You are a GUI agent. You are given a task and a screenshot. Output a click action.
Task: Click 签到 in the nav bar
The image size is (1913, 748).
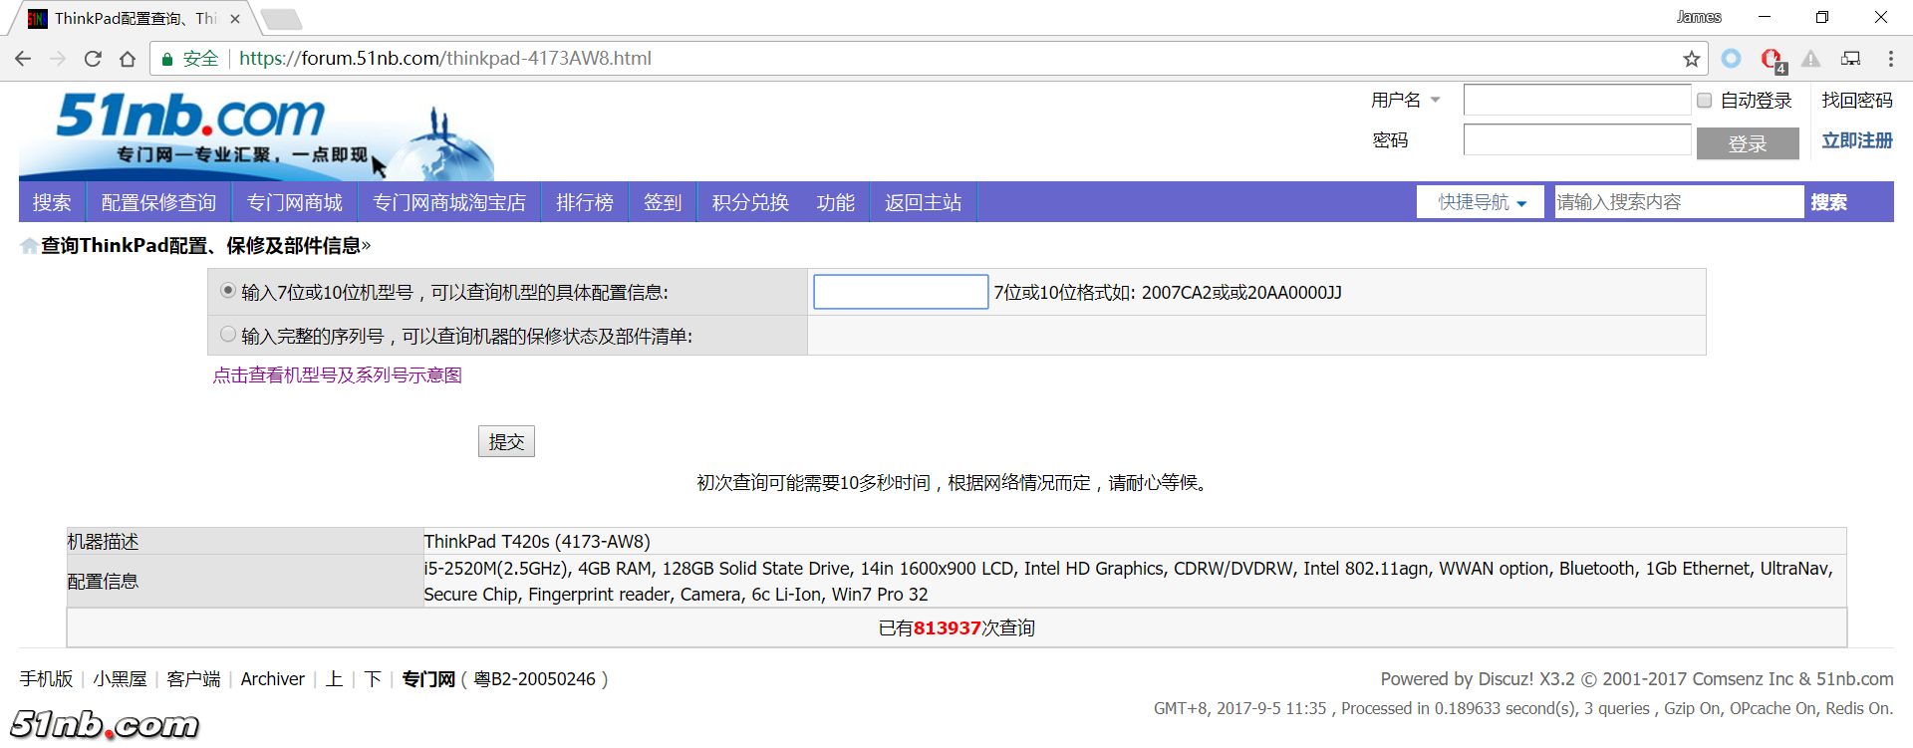click(663, 203)
